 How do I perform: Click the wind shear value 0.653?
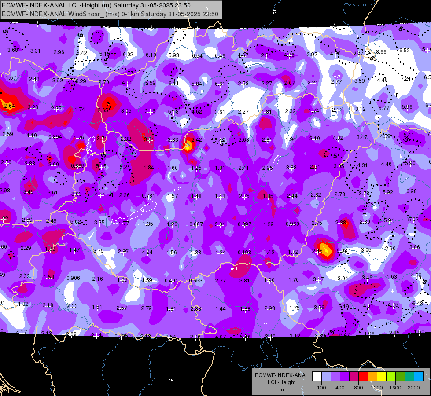point(196,281)
